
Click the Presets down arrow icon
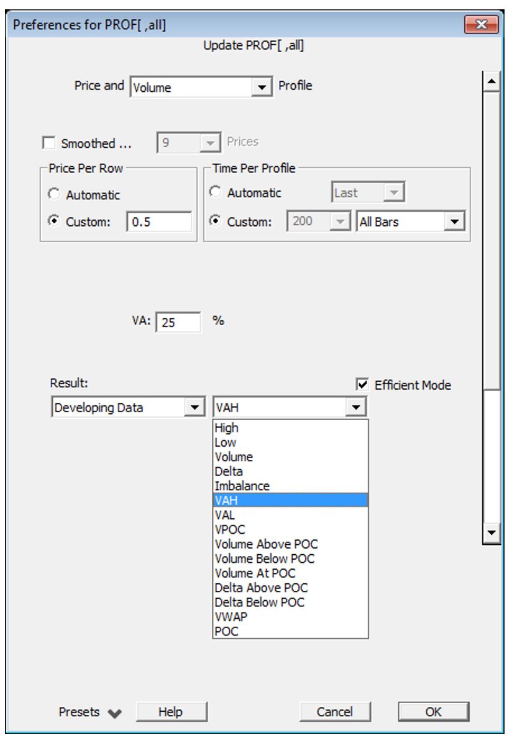pyautogui.click(x=115, y=713)
